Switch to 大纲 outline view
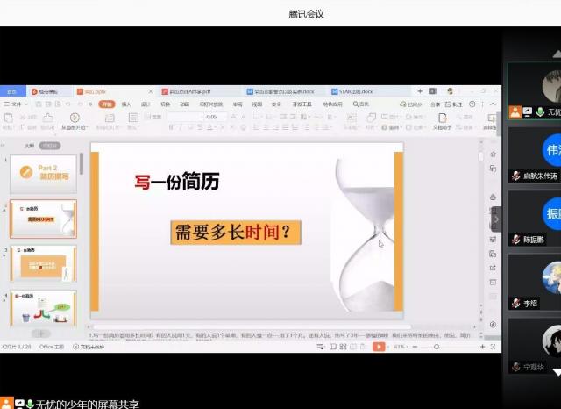 (x=29, y=146)
